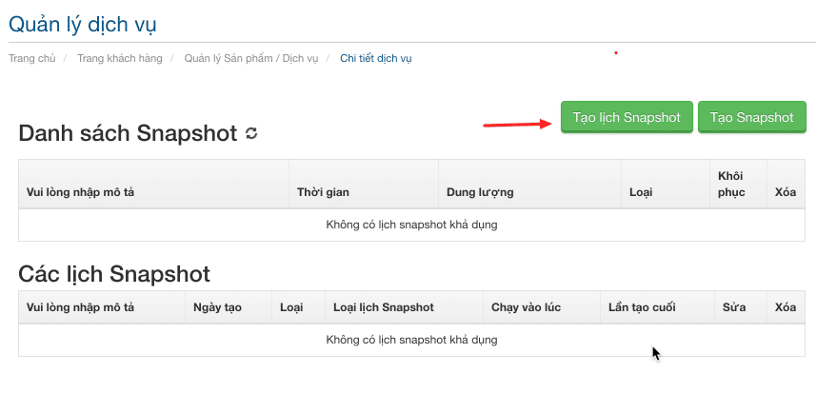The width and height of the screenshot is (817, 393).
Task: Select the Chi tiết dịch vụ breadcrumb
Action: click(376, 58)
